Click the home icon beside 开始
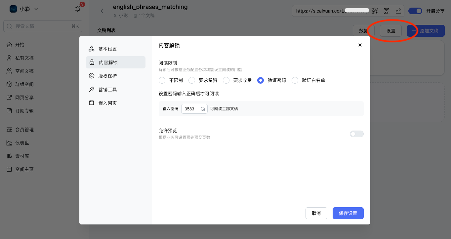 pyautogui.click(x=9, y=45)
